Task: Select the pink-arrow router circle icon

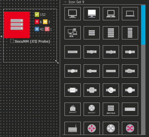Action: [x=92, y=128]
